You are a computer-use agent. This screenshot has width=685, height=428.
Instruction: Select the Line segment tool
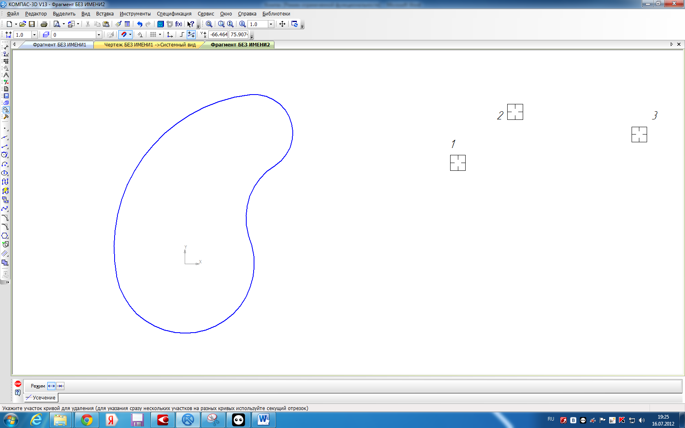pyautogui.click(x=5, y=146)
